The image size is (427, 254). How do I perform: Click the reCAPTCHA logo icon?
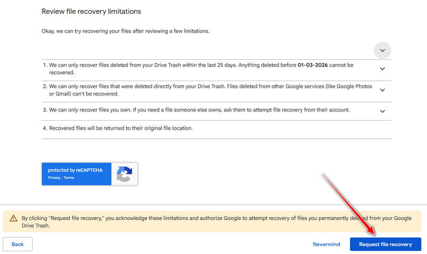[x=124, y=174]
